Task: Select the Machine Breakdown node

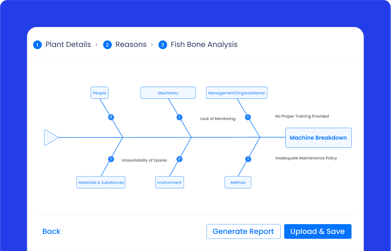Action: click(318, 138)
